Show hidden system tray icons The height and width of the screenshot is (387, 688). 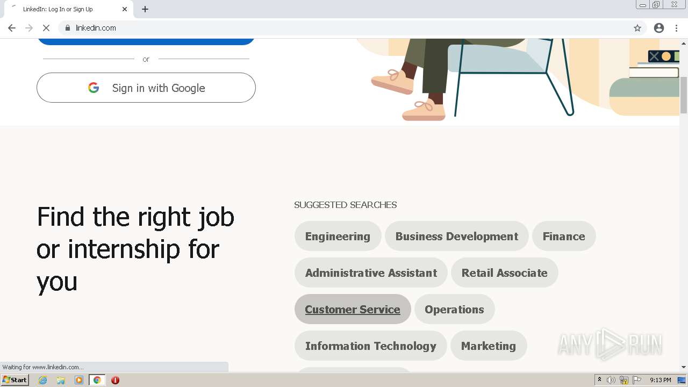(599, 380)
